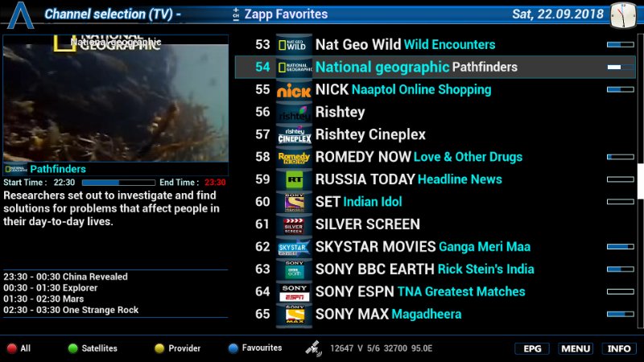Image resolution: width=644 pixels, height=362 pixels.
Task: Click the Romedy Now channel logo
Action: pos(294,157)
